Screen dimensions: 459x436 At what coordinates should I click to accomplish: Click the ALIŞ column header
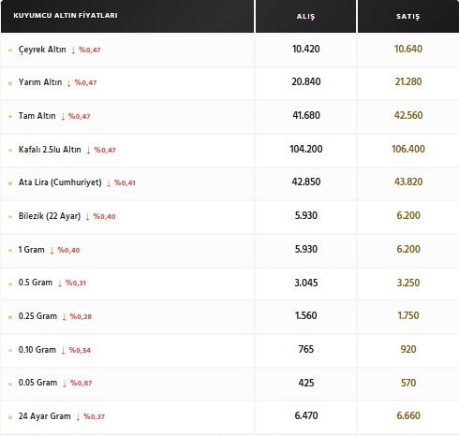305,16
